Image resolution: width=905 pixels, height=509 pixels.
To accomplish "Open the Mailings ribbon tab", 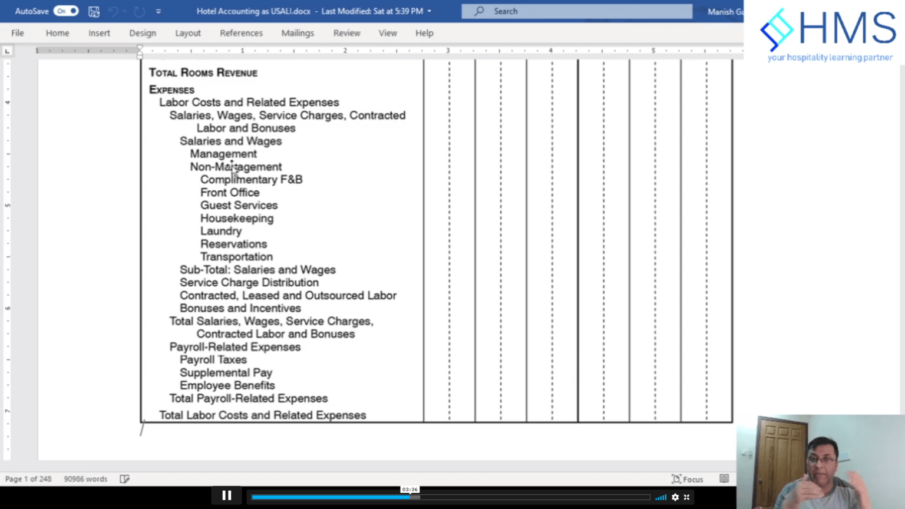I will tap(298, 33).
